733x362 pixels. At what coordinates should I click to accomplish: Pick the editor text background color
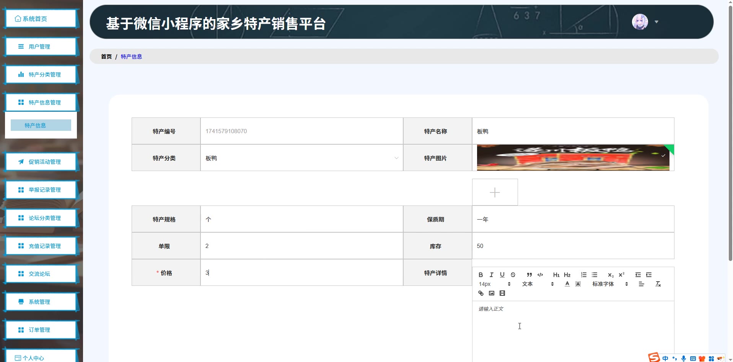coord(578,284)
